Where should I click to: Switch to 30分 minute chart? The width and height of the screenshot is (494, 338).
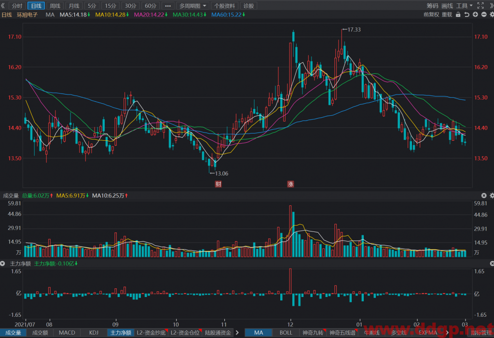[x=130, y=6]
